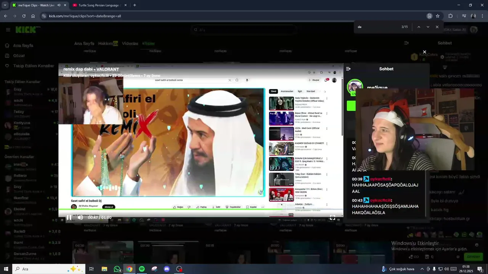Open Windows Start menu

[x=6, y=269]
